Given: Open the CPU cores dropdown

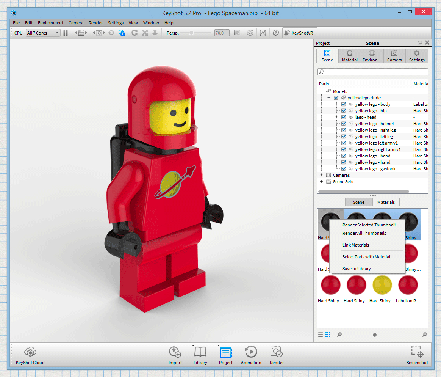Looking at the screenshot, I should pos(43,33).
